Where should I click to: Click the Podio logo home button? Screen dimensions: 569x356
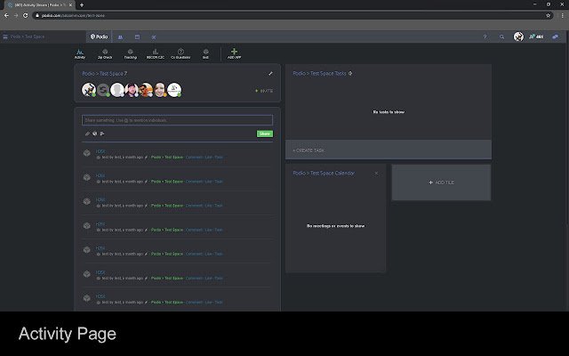[x=99, y=36]
